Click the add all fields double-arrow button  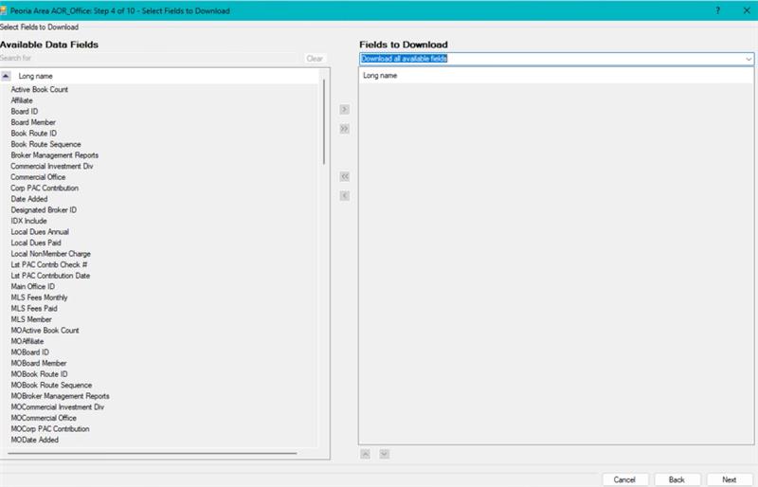345,129
